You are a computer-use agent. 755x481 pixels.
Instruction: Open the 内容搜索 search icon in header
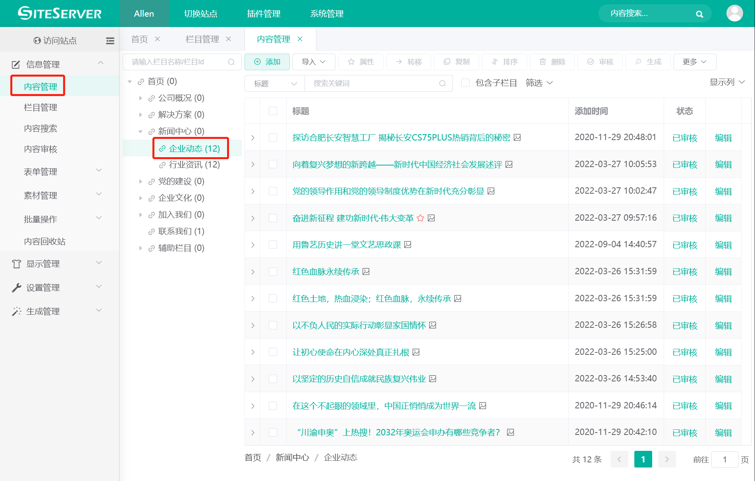[699, 13]
